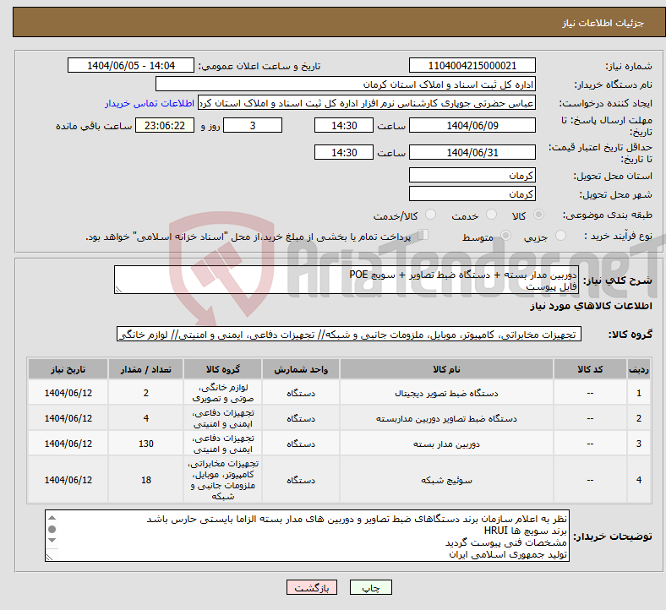Click the quantity cell 18

(x=145, y=480)
